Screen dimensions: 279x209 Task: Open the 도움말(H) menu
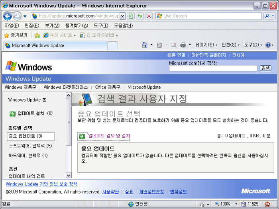coord(123,25)
